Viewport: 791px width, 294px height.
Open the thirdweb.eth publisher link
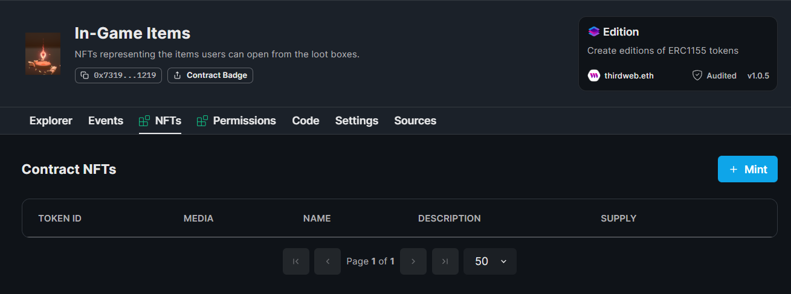(x=628, y=75)
